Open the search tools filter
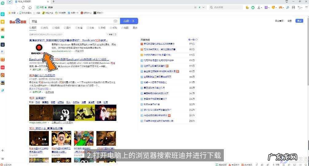The height and width of the screenshot is (166, 309). point(111,34)
